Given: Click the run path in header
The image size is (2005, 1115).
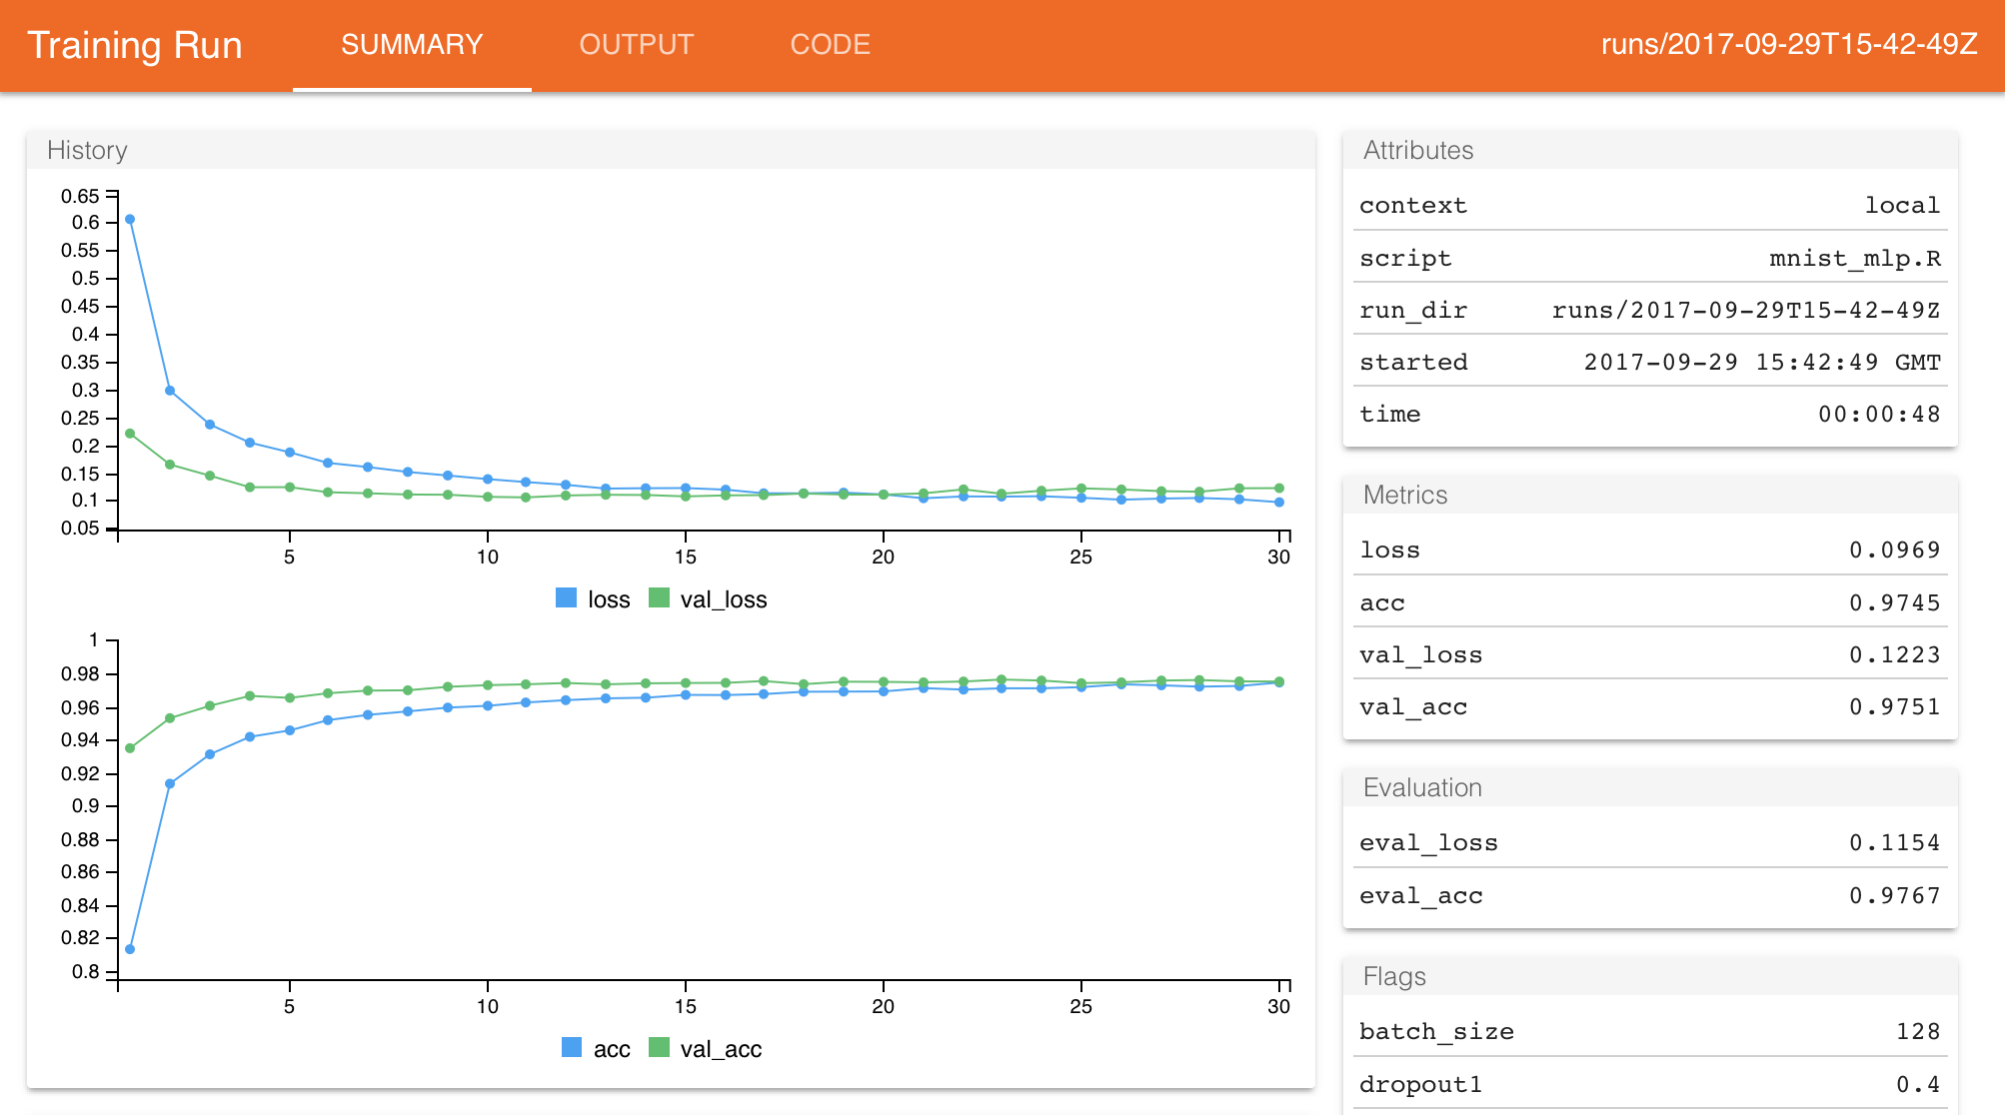Looking at the screenshot, I should (x=1789, y=45).
